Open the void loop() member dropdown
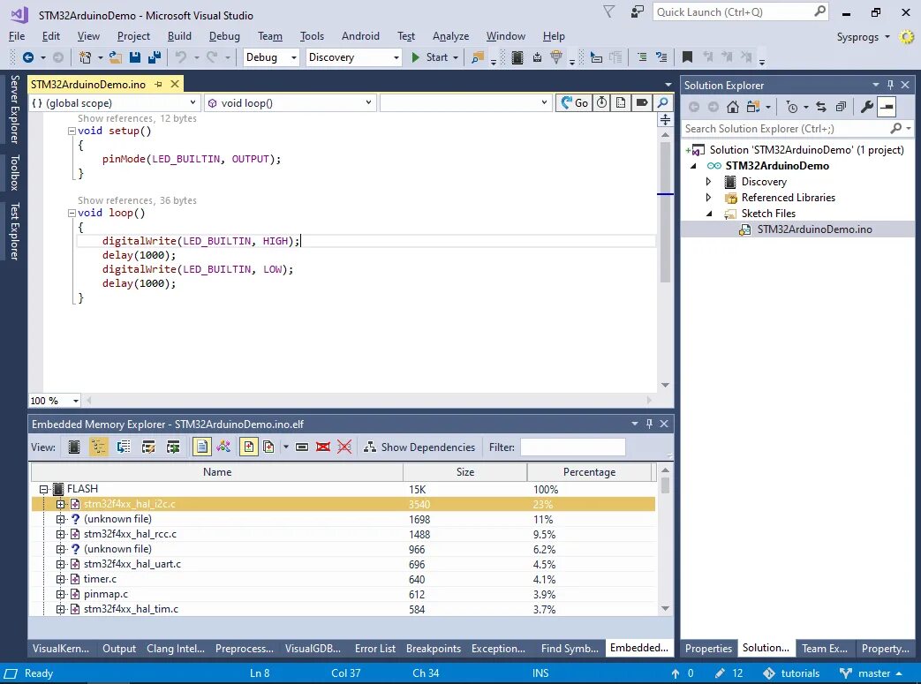Viewport: 921px width, 684px height. (x=290, y=102)
